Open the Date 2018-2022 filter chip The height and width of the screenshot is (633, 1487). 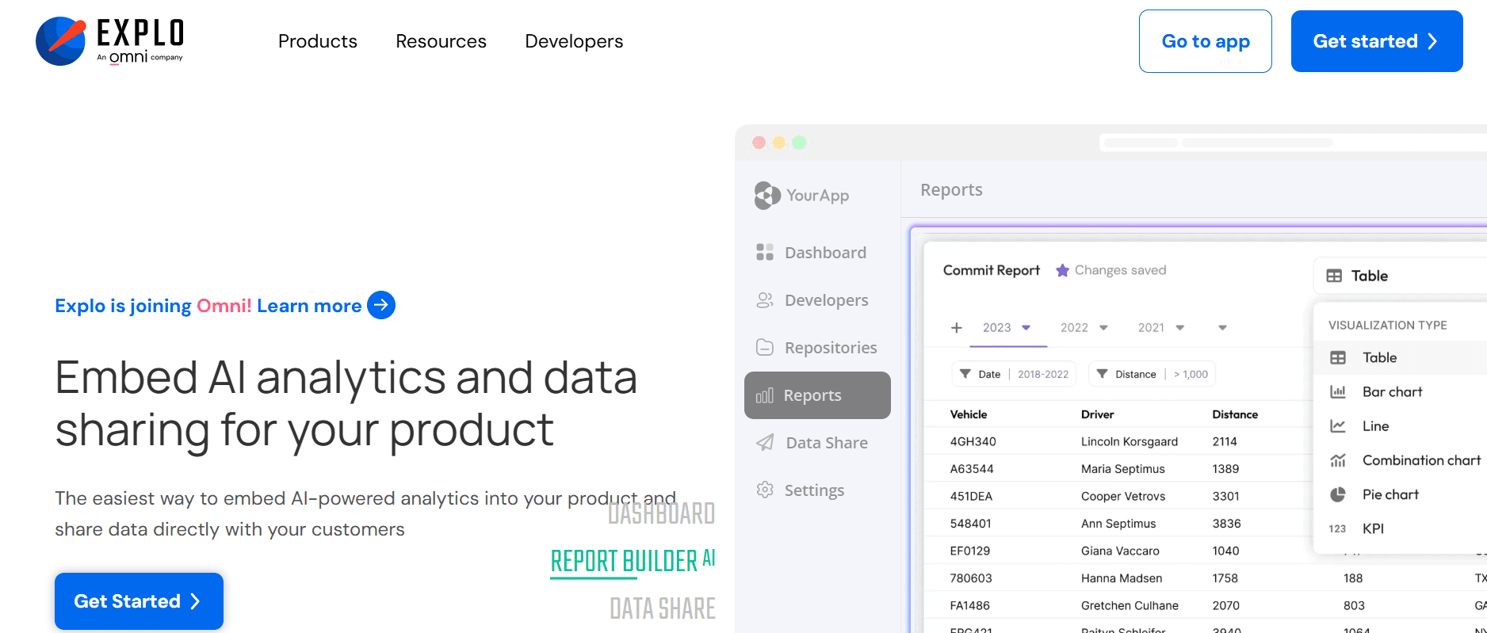(1014, 374)
